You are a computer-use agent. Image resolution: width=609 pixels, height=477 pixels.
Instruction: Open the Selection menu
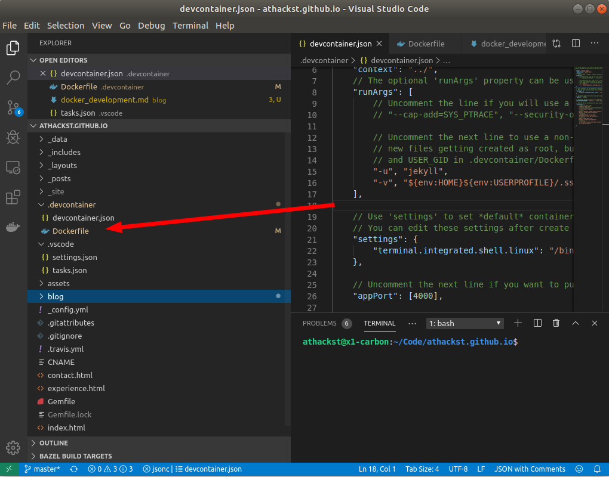tap(66, 26)
